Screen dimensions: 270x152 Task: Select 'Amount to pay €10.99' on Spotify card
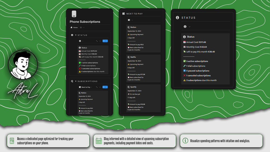click(136, 104)
